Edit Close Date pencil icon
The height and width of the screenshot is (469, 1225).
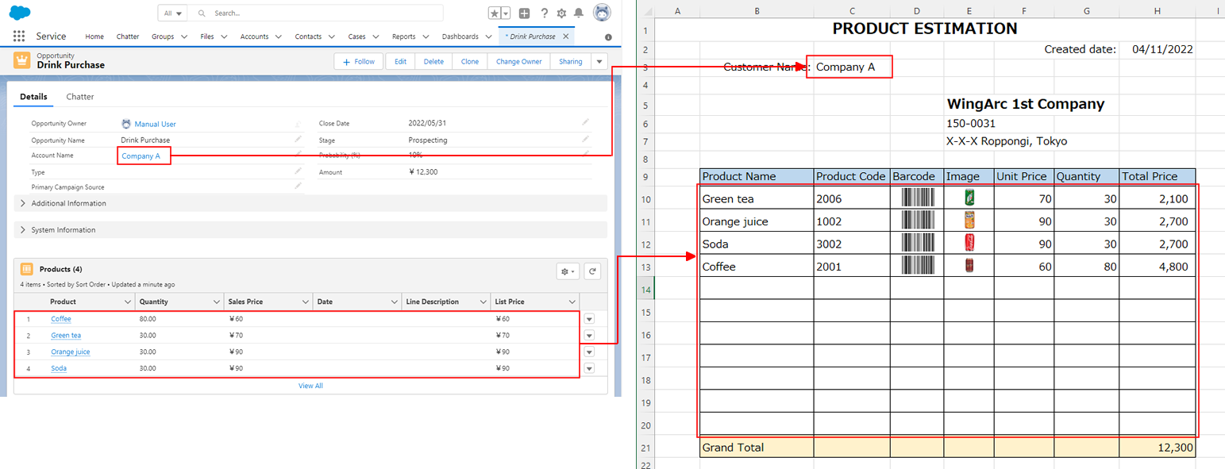coord(585,122)
